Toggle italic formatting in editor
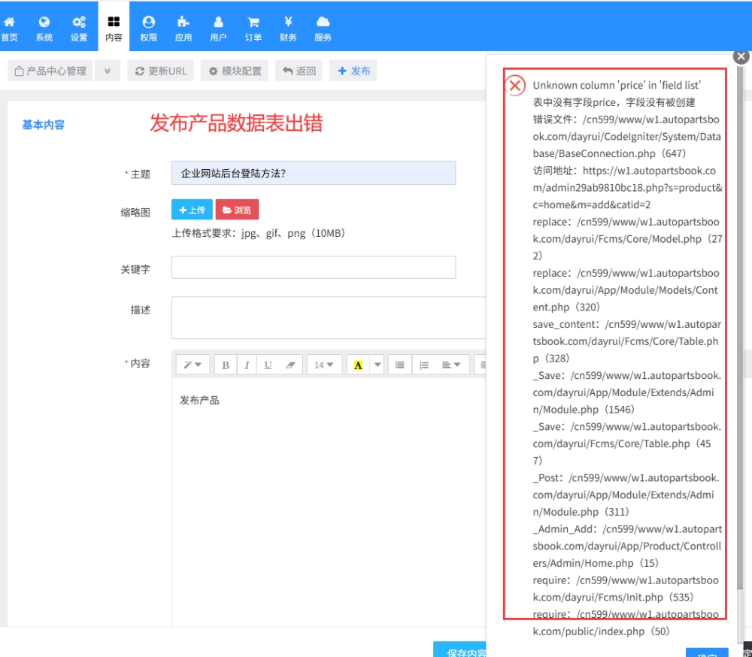Viewport: 752px width, 657px height. coord(247,365)
